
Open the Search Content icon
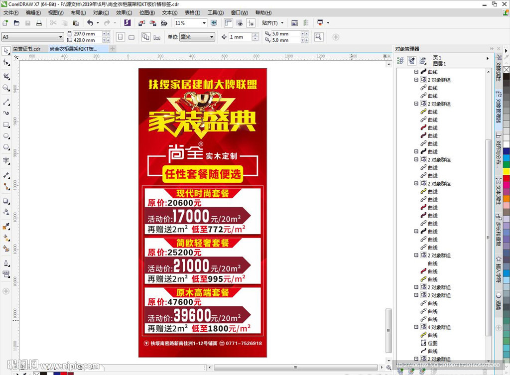pyautogui.click(x=127, y=23)
